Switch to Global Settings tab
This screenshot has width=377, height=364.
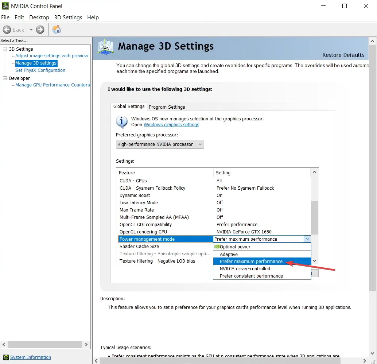[x=129, y=107]
